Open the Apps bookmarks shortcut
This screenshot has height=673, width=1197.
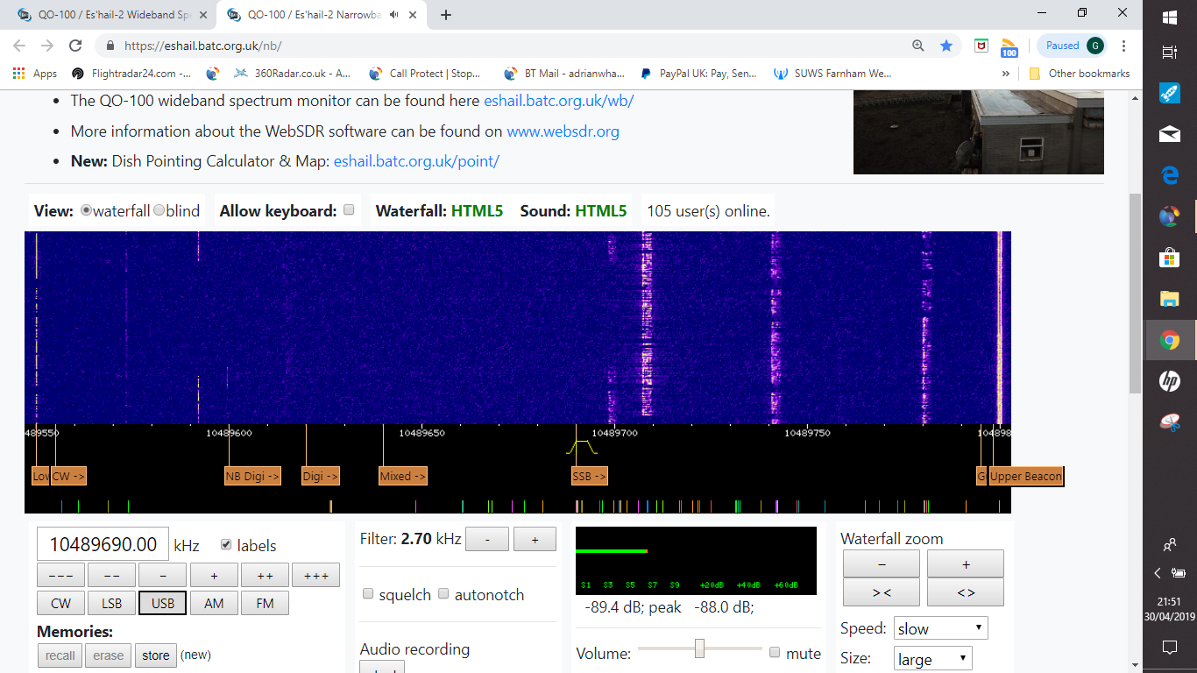point(35,74)
